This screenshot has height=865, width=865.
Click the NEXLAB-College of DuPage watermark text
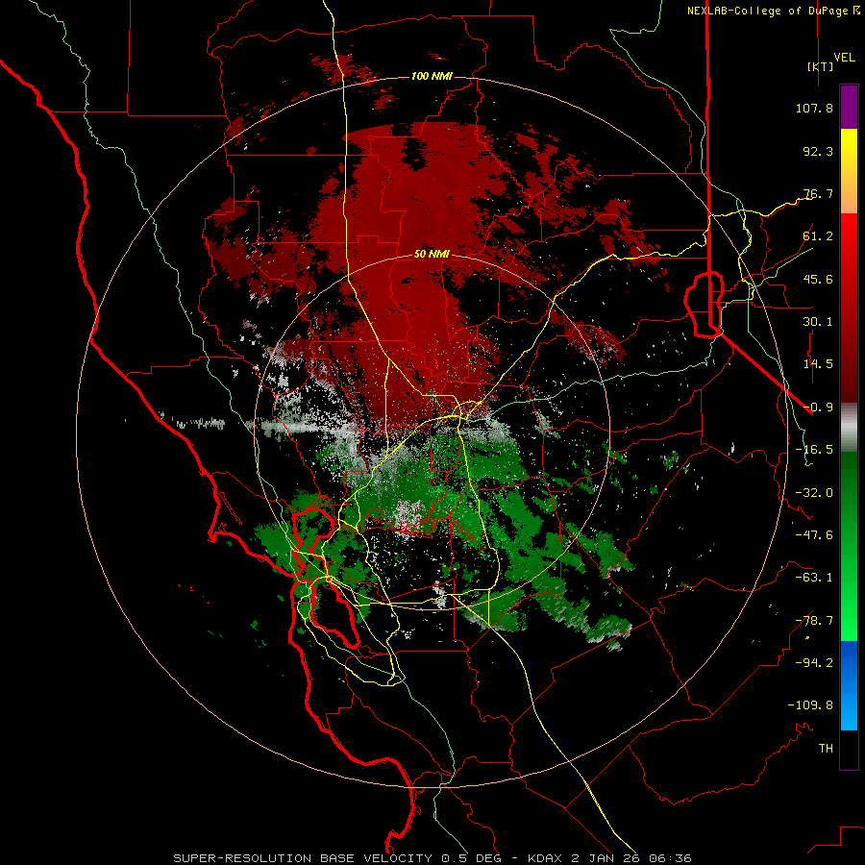(x=773, y=11)
